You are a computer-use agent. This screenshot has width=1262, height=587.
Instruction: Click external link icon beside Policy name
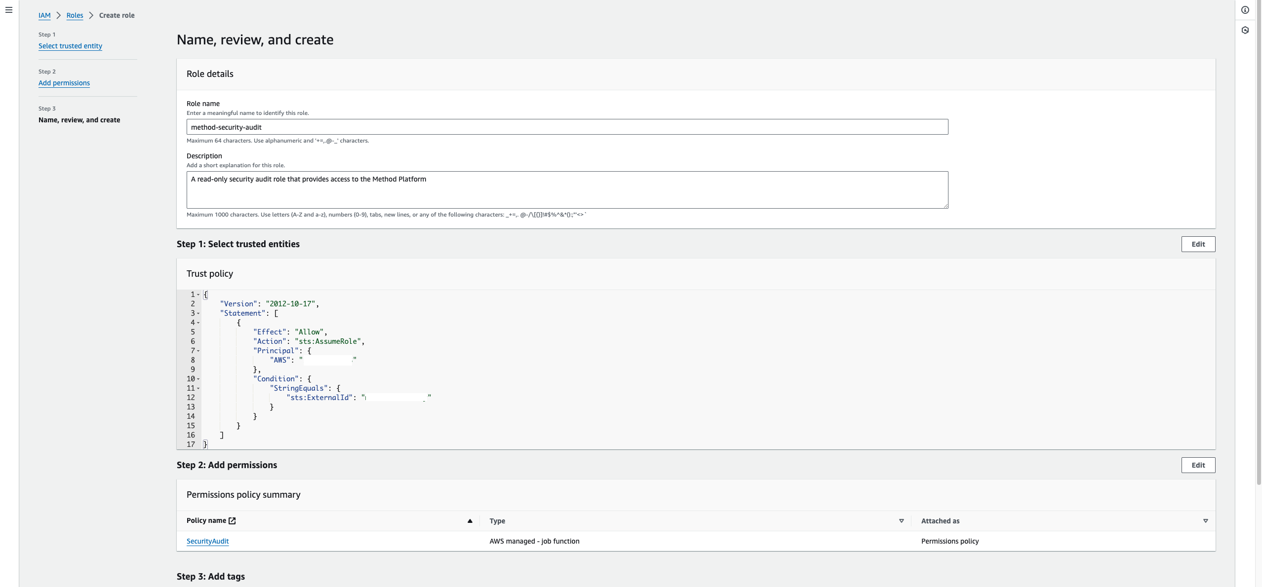[232, 521]
